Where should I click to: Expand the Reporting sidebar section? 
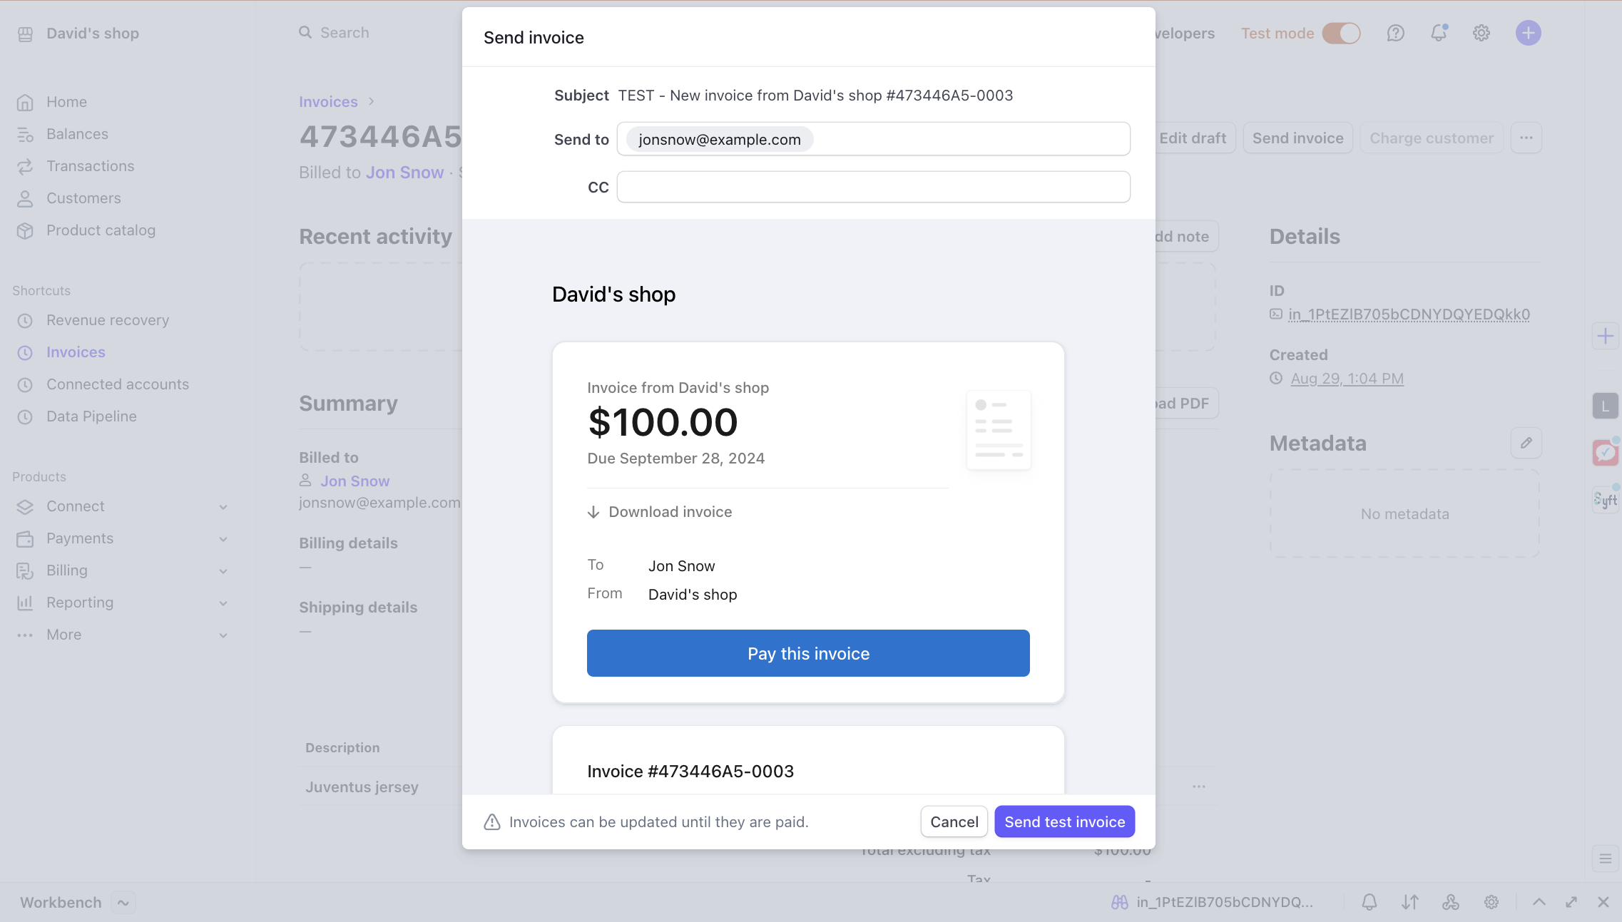coord(223,603)
